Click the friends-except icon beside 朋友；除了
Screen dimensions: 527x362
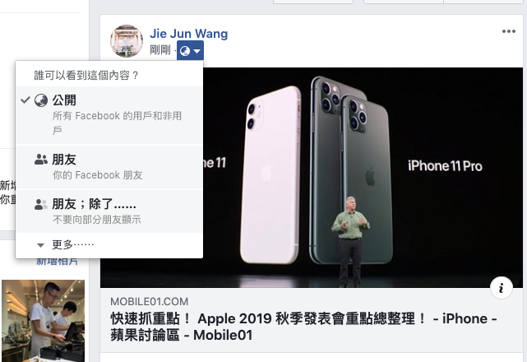[41, 204]
